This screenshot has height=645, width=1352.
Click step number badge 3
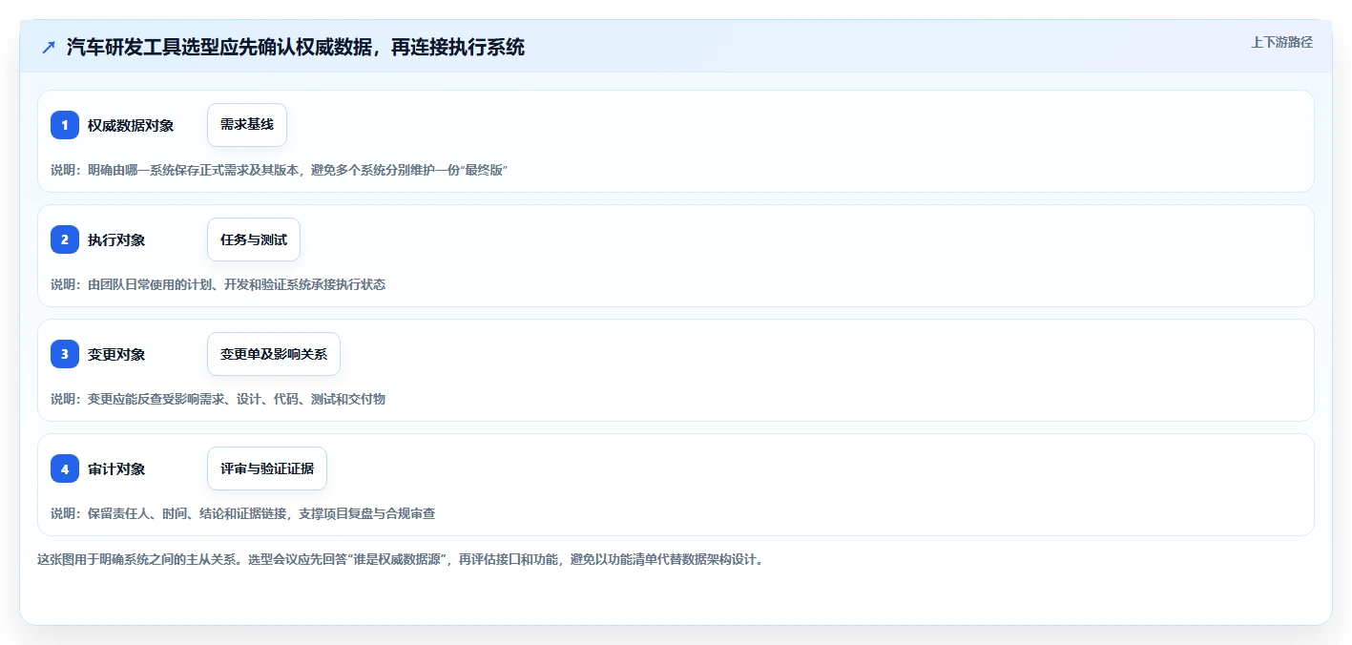[65, 354]
